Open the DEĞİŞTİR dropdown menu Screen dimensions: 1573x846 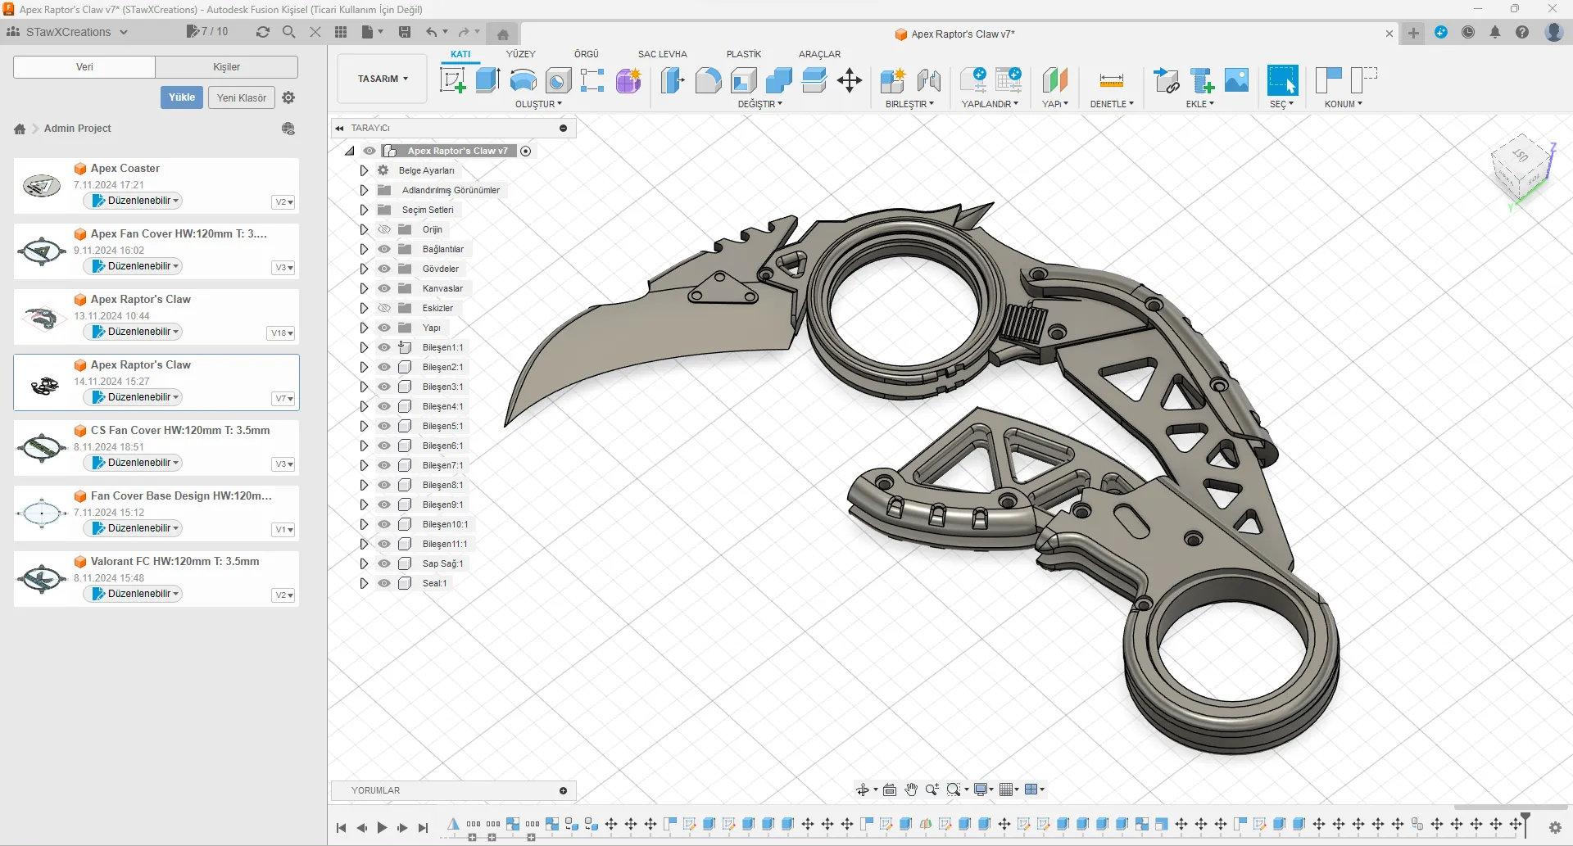(760, 104)
